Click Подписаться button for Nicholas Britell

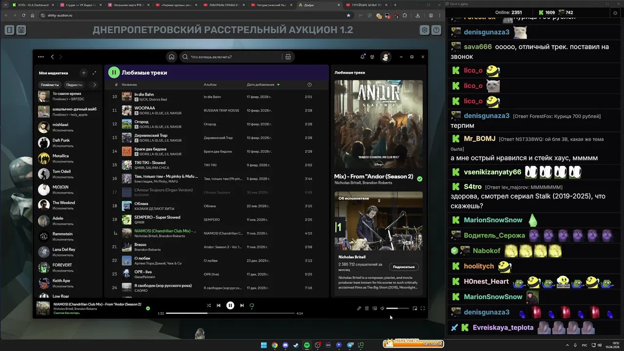click(404, 267)
